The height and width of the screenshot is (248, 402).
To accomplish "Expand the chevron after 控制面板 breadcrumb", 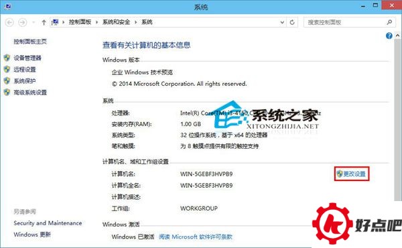I will click(x=97, y=22).
